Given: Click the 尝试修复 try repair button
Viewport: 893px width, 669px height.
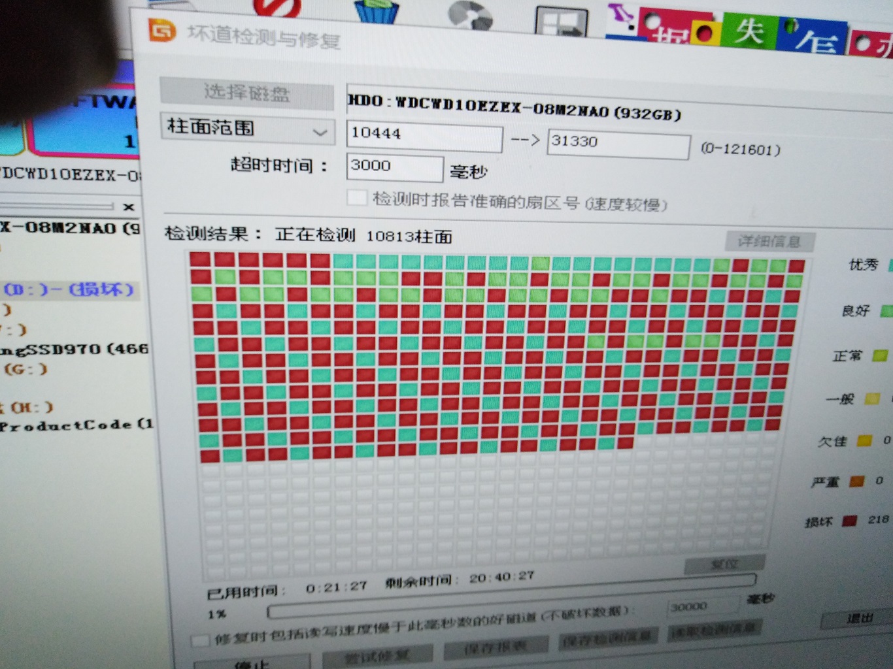Looking at the screenshot, I should click(377, 655).
